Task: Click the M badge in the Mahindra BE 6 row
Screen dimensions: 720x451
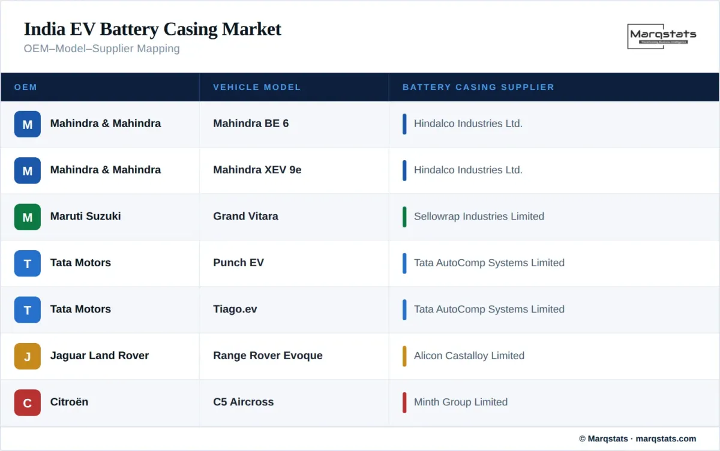Action: tap(28, 124)
